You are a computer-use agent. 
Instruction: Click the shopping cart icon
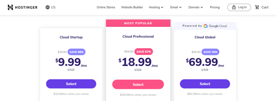(x=257, y=7)
